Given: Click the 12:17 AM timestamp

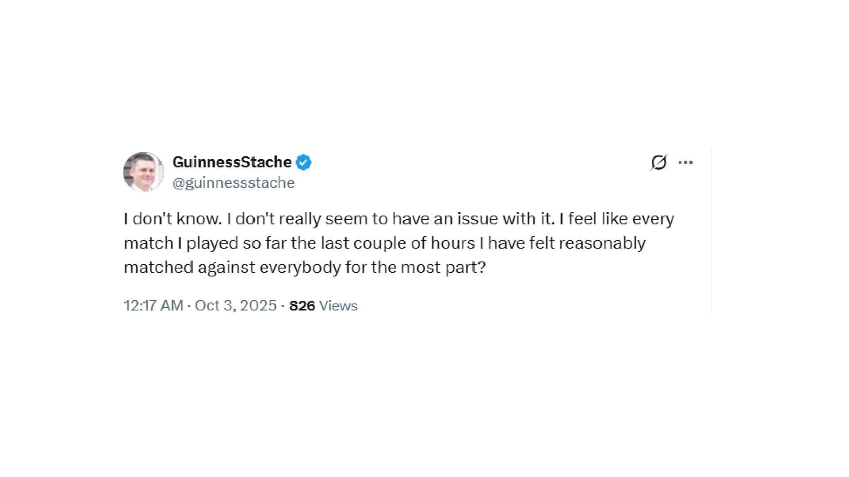Looking at the screenshot, I should pos(153,306).
